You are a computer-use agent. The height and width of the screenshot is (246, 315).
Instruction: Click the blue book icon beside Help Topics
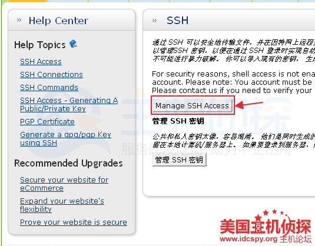pyautogui.click(x=74, y=44)
